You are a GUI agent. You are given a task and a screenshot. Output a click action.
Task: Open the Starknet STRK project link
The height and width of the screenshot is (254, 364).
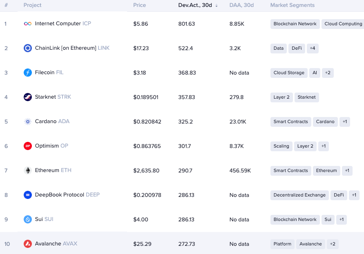click(x=53, y=97)
